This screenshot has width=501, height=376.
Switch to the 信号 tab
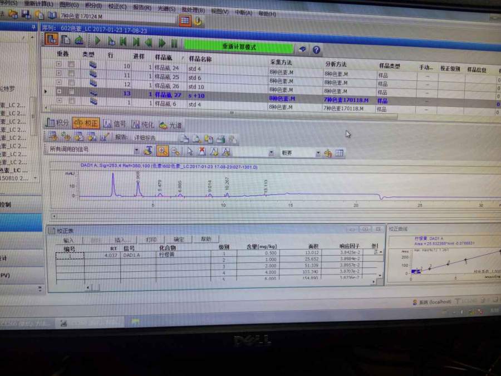(115, 124)
